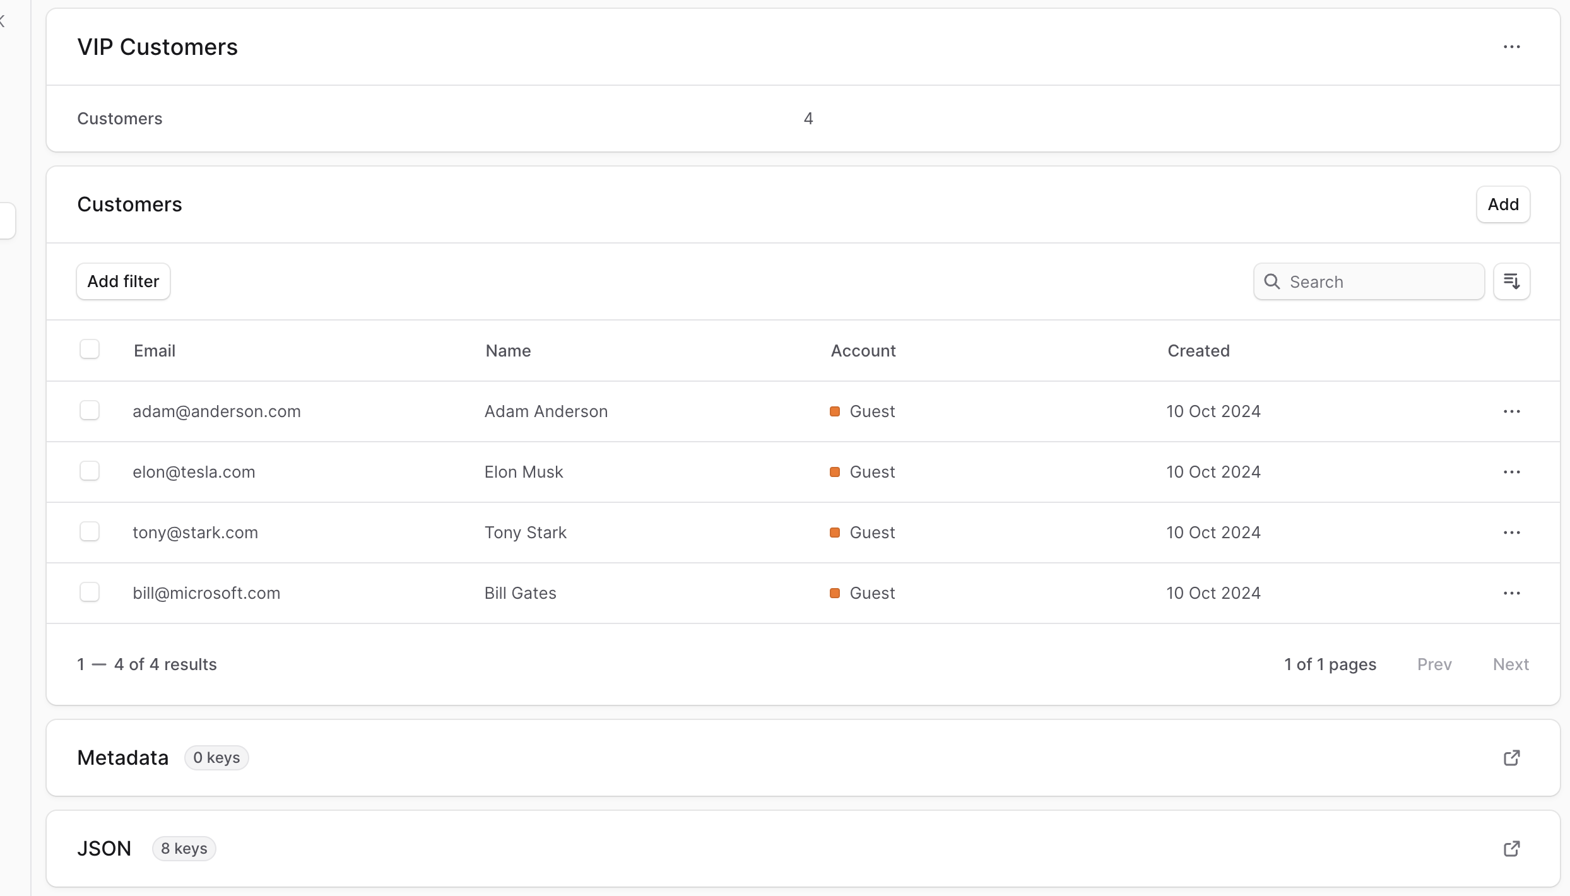Select the bill@microsoft.com row checkbox

(x=90, y=592)
